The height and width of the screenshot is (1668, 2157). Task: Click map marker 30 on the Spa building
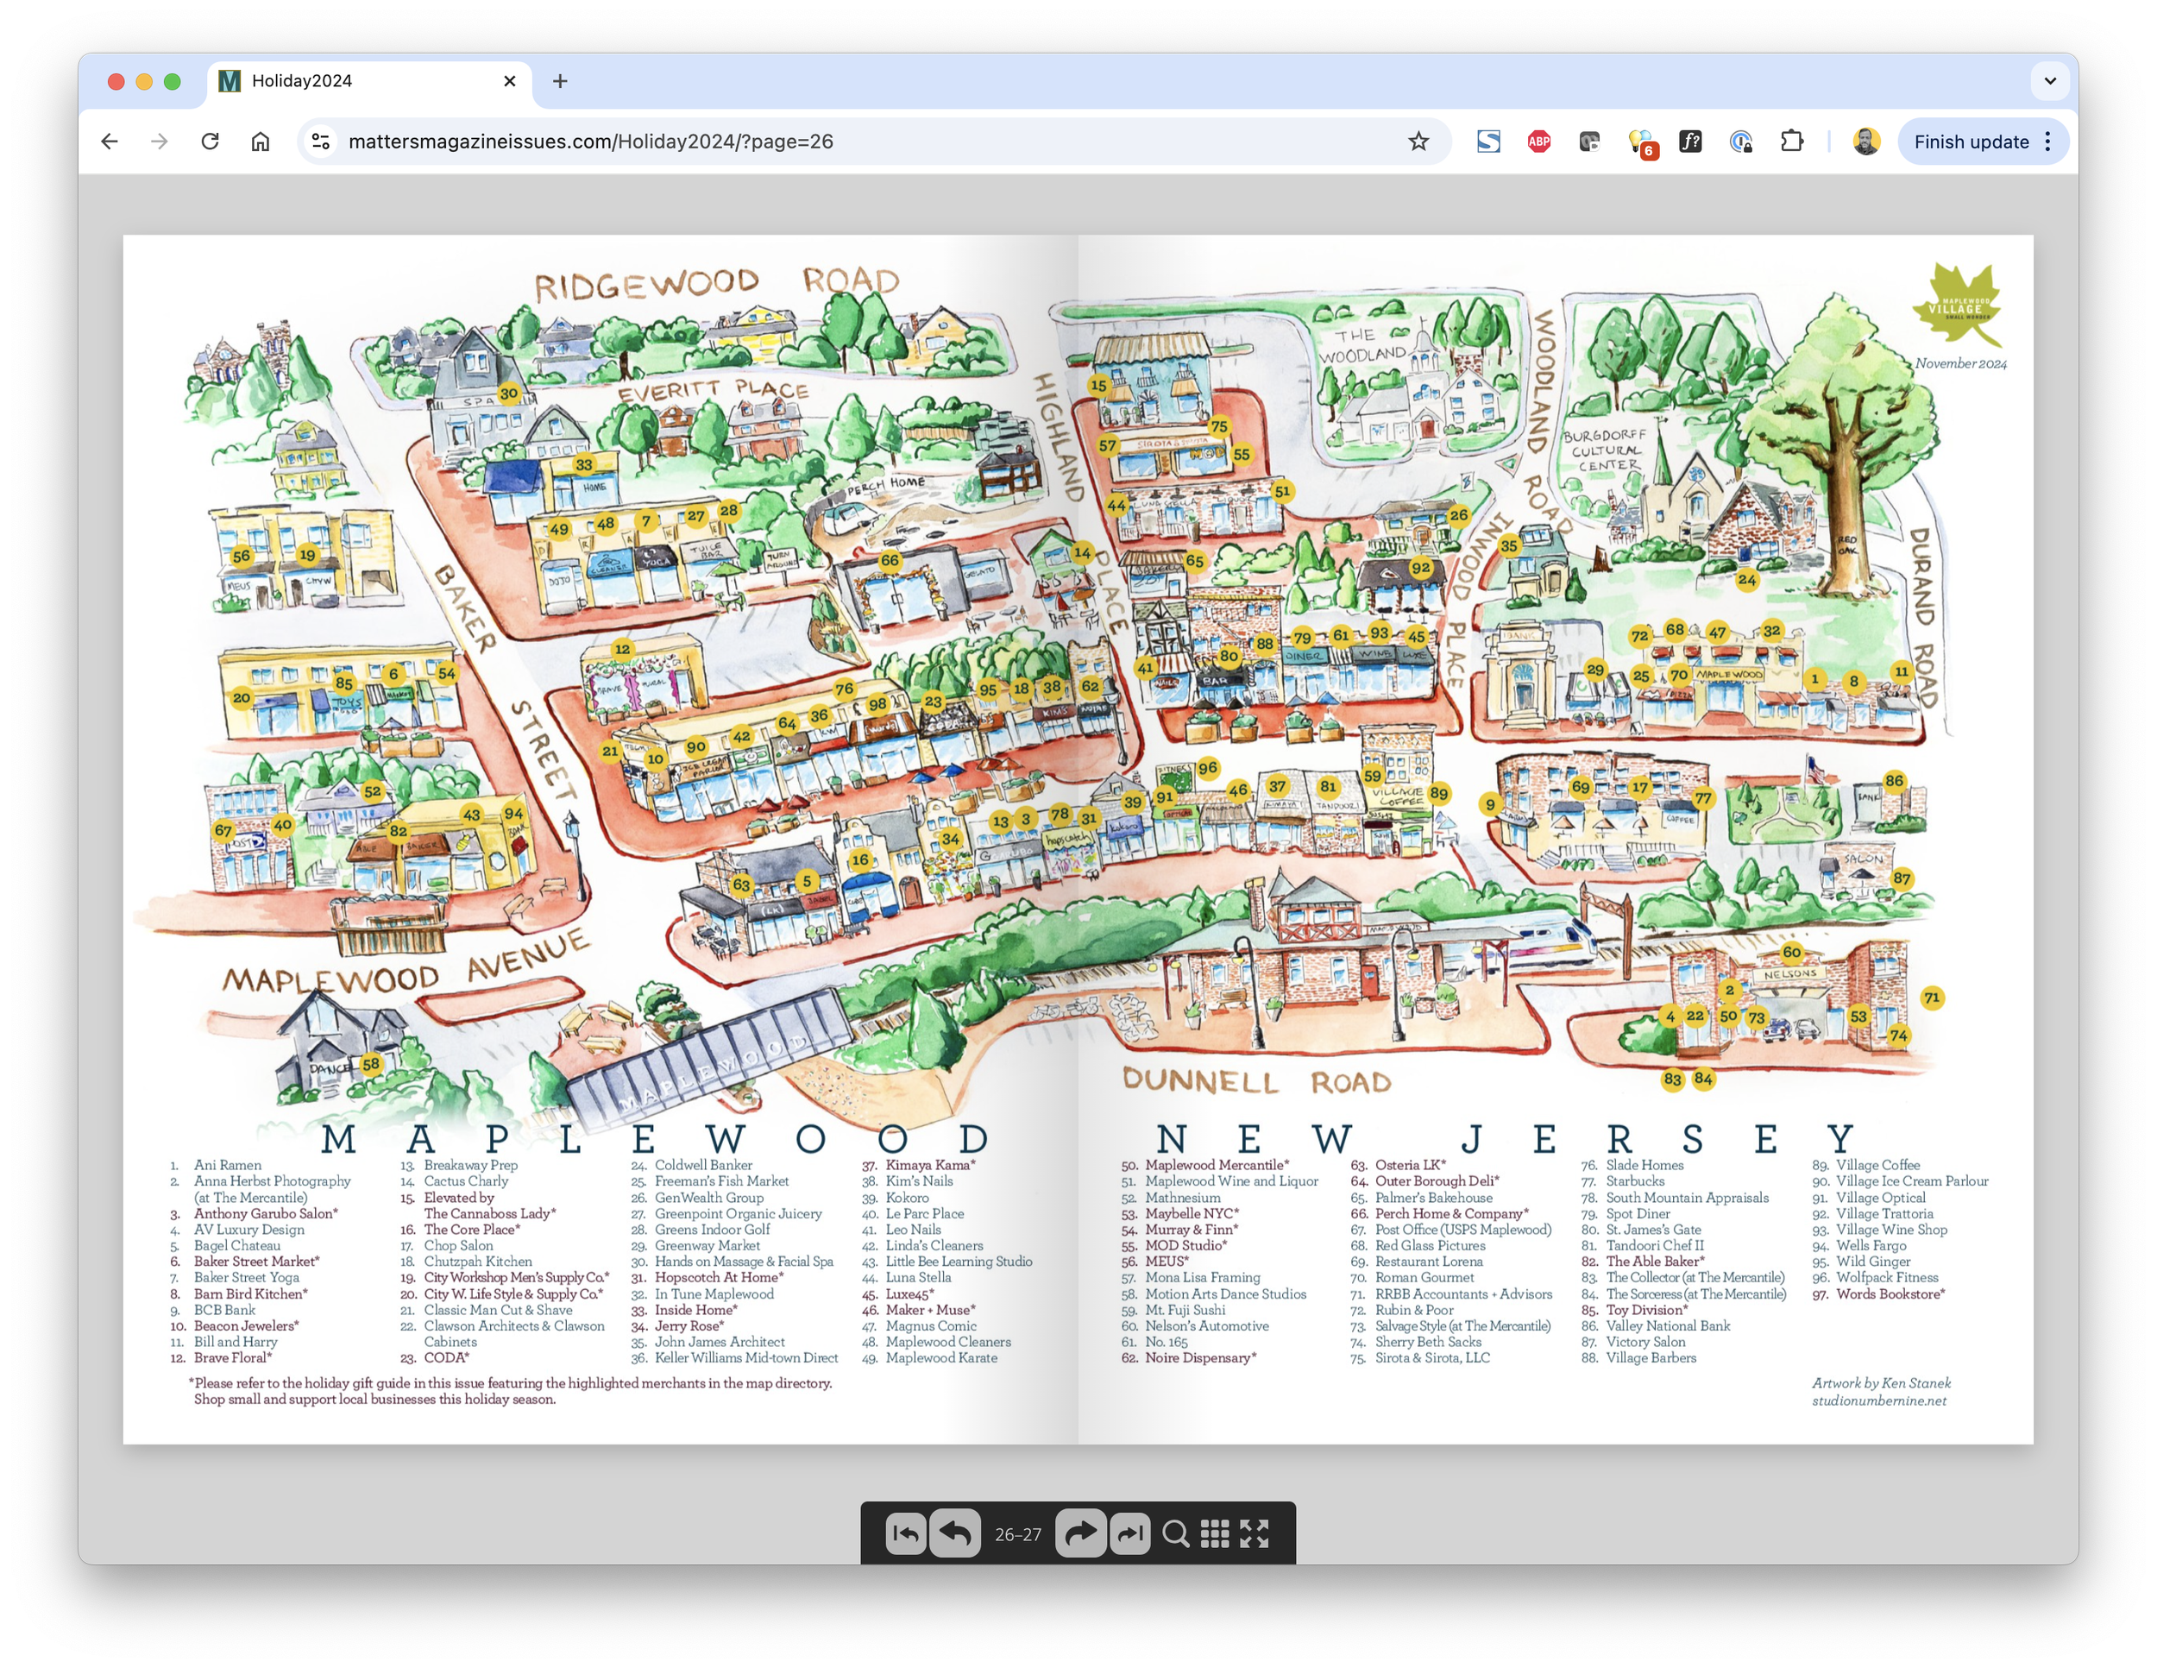point(509,393)
